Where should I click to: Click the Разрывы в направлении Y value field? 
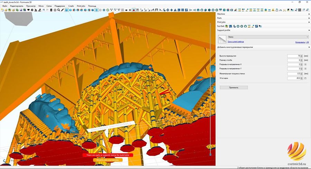(x=294, y=69)
